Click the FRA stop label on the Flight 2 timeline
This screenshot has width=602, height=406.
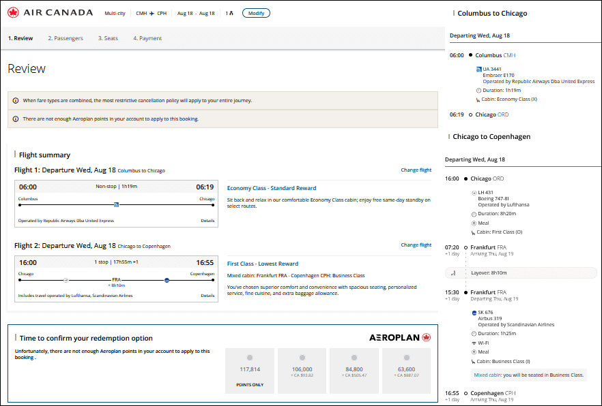pos(116,280)
